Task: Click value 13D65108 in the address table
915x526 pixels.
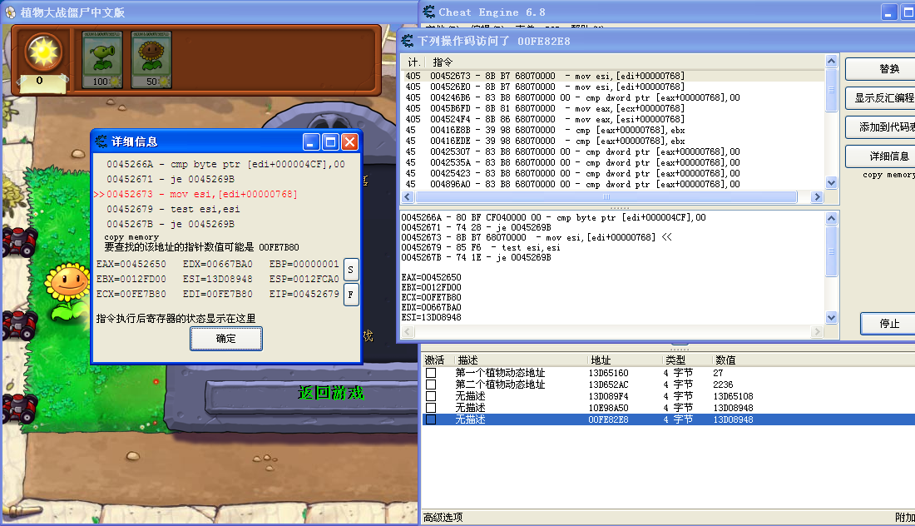Action: pyautogui.click(x=733, y=396)
